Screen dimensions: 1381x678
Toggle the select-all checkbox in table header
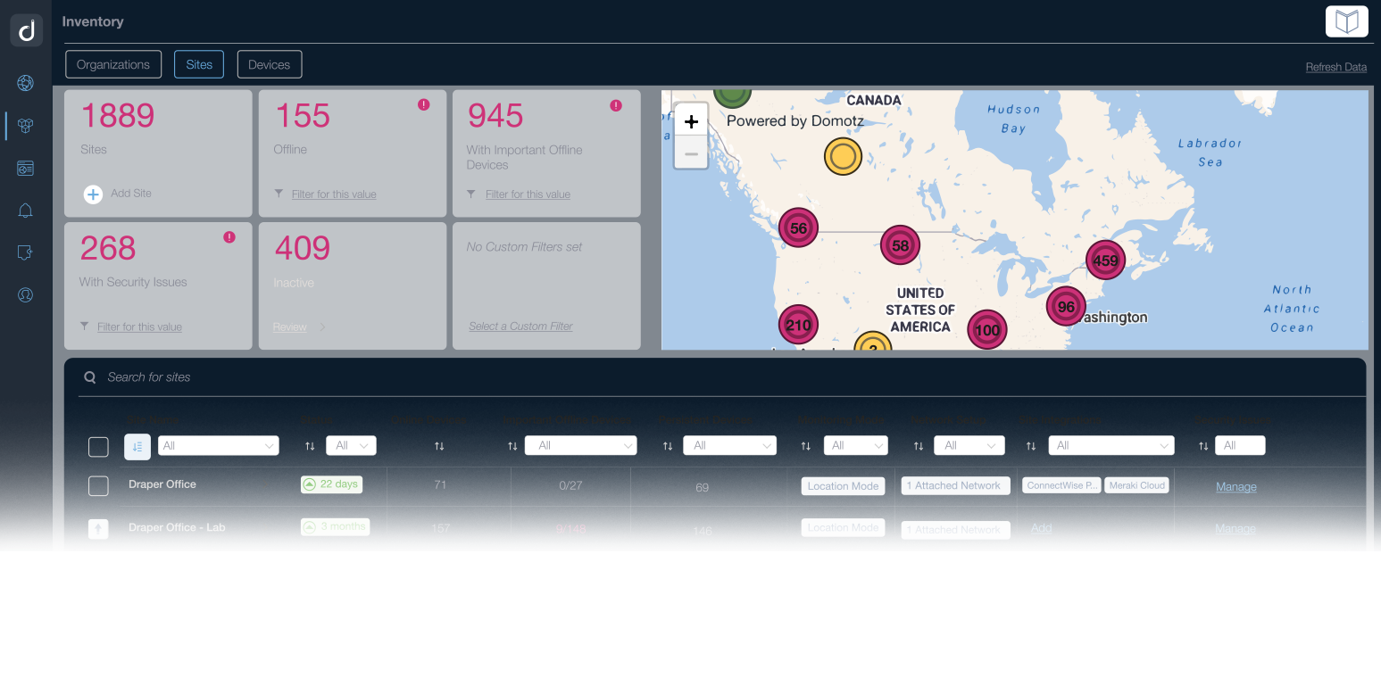98,446
